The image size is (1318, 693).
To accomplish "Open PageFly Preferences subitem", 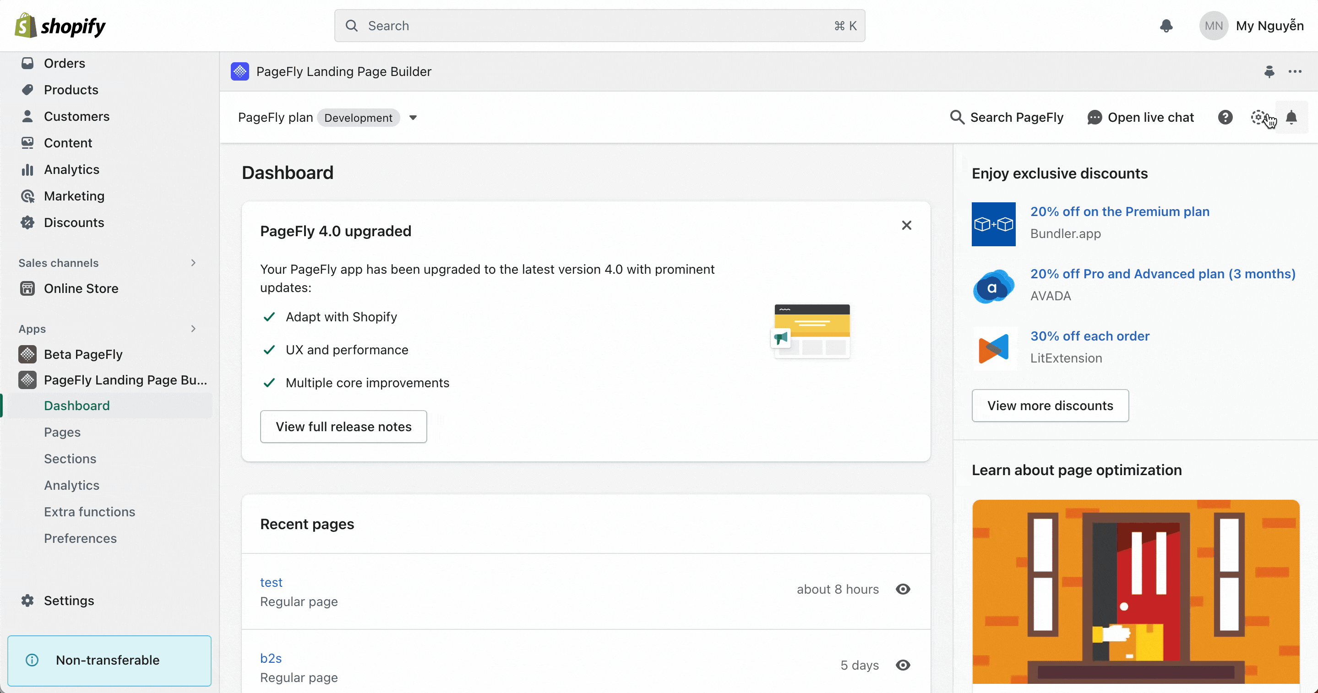I will click(80, 539).
